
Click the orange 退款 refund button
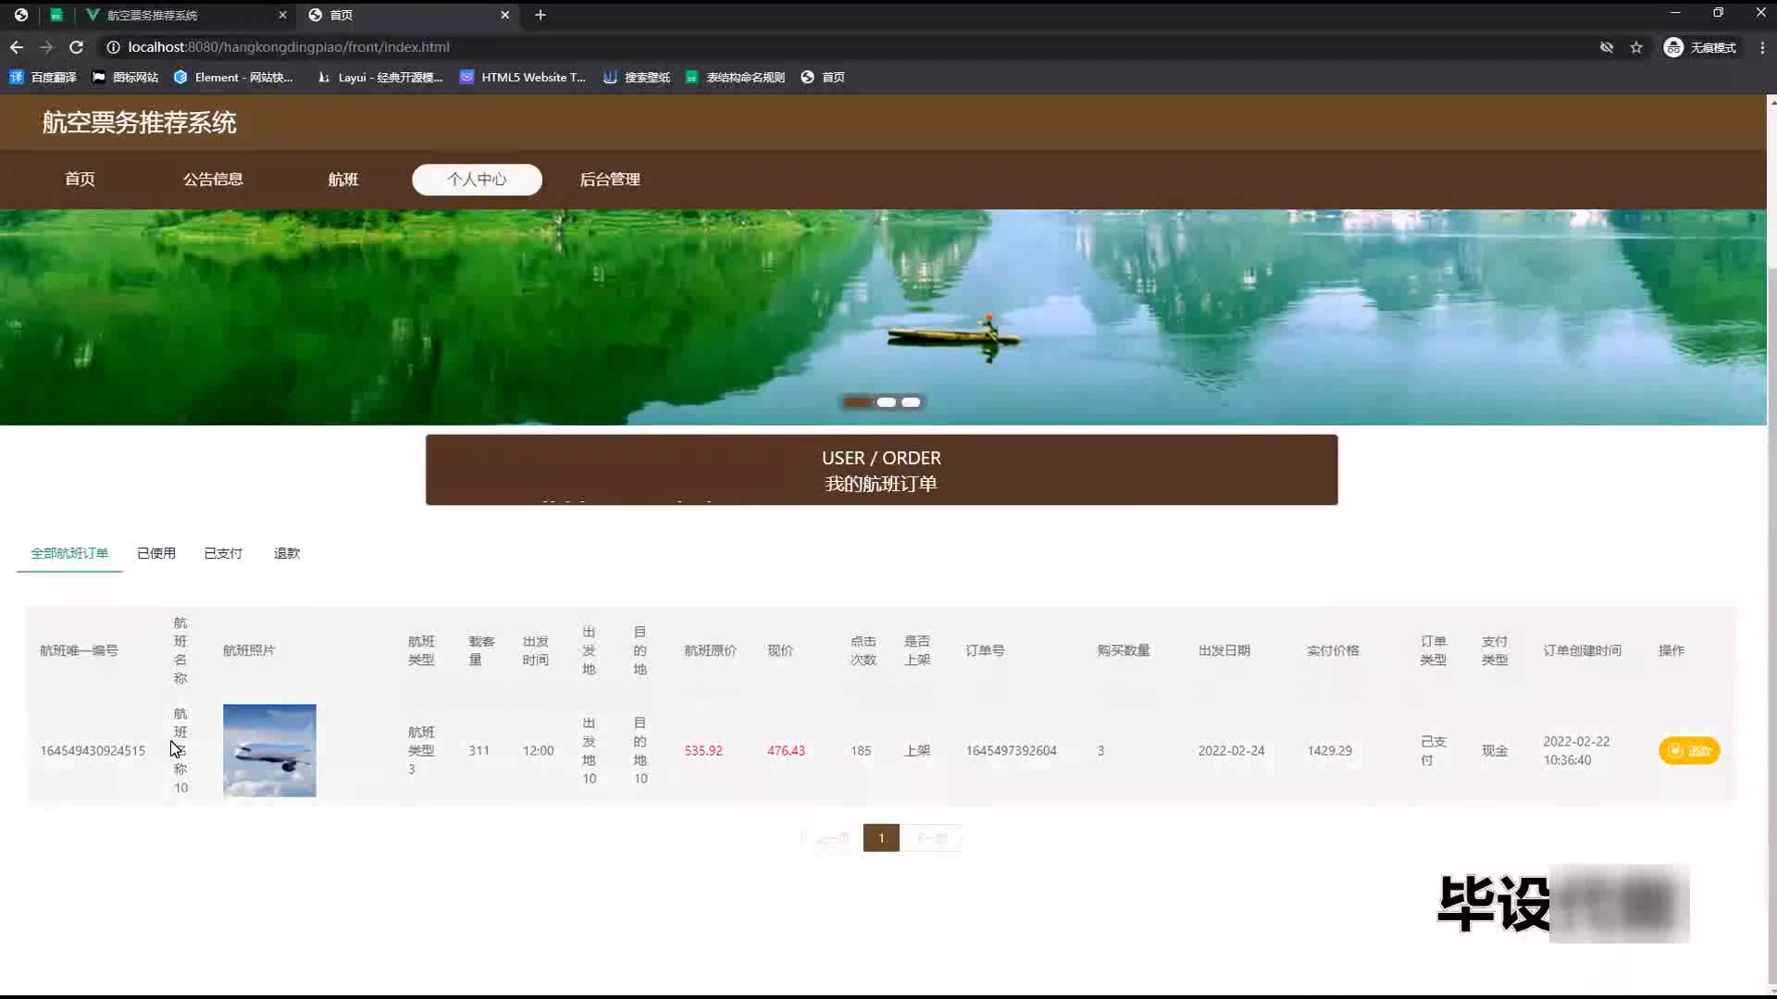(x=1689, y=751)
